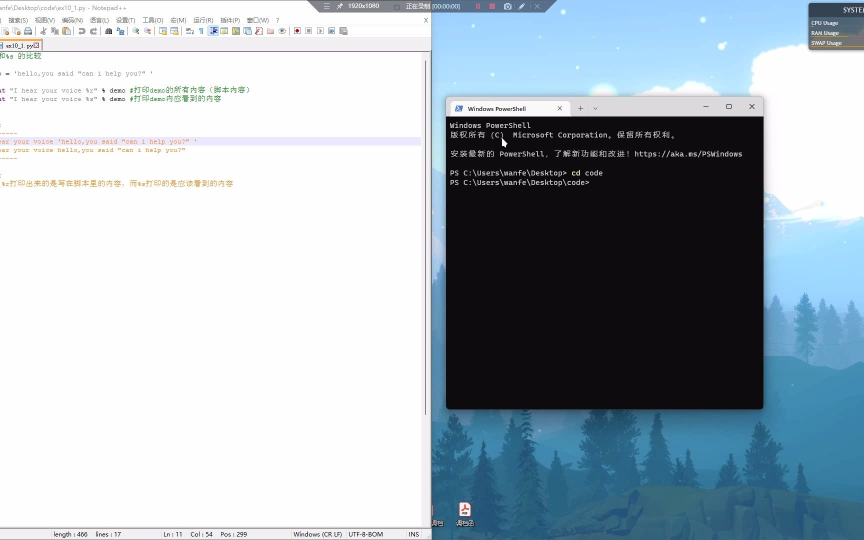Toggle synchronized vertical scrolling icon
864x540 pixels.
pyautogui.click(x=162, y=31)
